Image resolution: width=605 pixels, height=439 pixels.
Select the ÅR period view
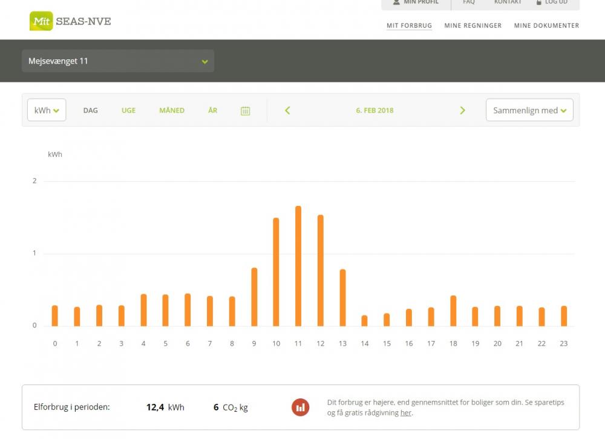[213, 111]
